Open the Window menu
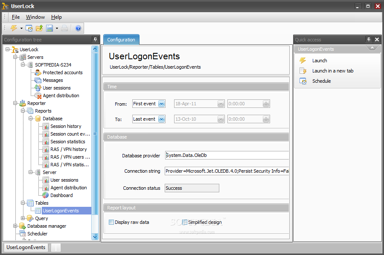384x255 pixels. point(35,17)
